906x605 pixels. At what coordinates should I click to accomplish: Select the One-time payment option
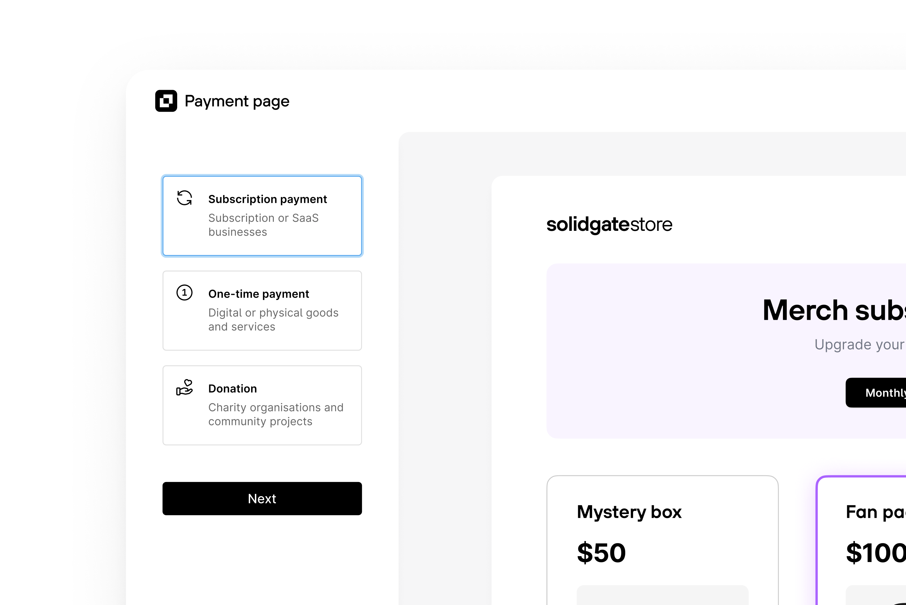click(x=262, y=310)
